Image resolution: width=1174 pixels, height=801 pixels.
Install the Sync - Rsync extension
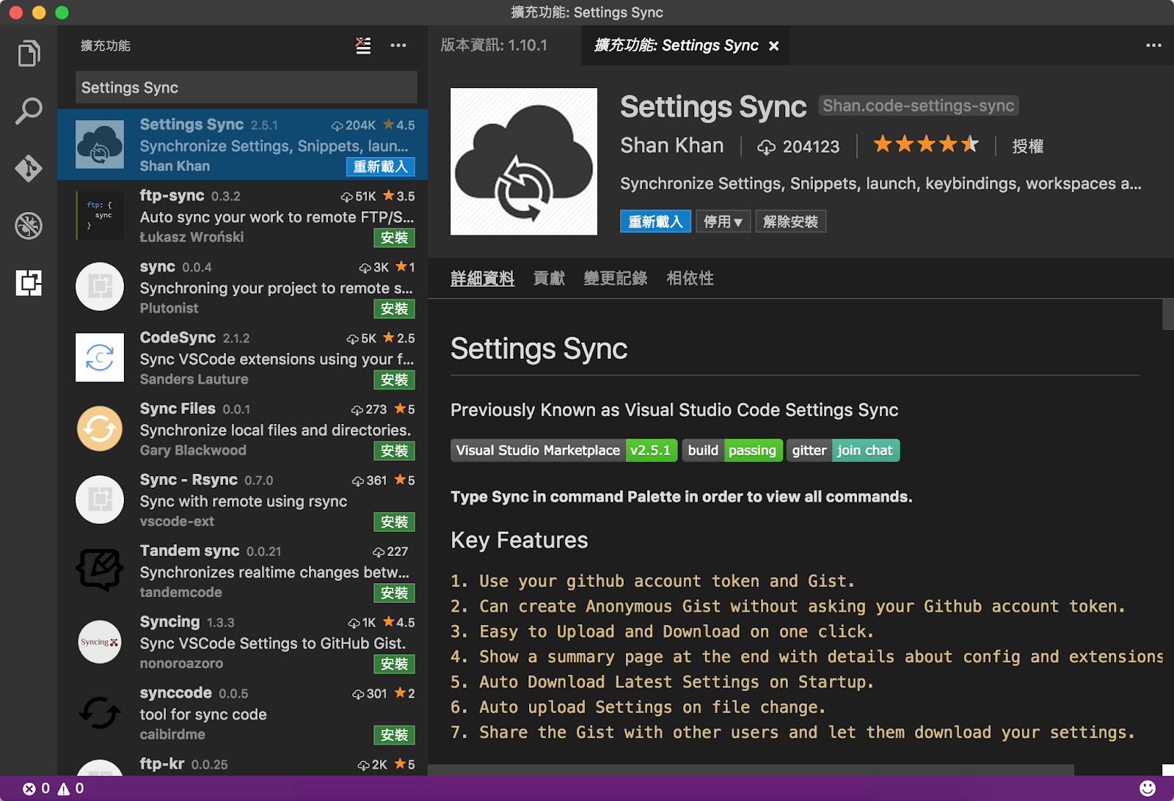(x=394, y=522)
